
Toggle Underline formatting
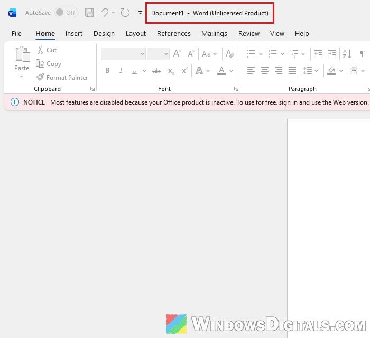[x=134, y=70]
